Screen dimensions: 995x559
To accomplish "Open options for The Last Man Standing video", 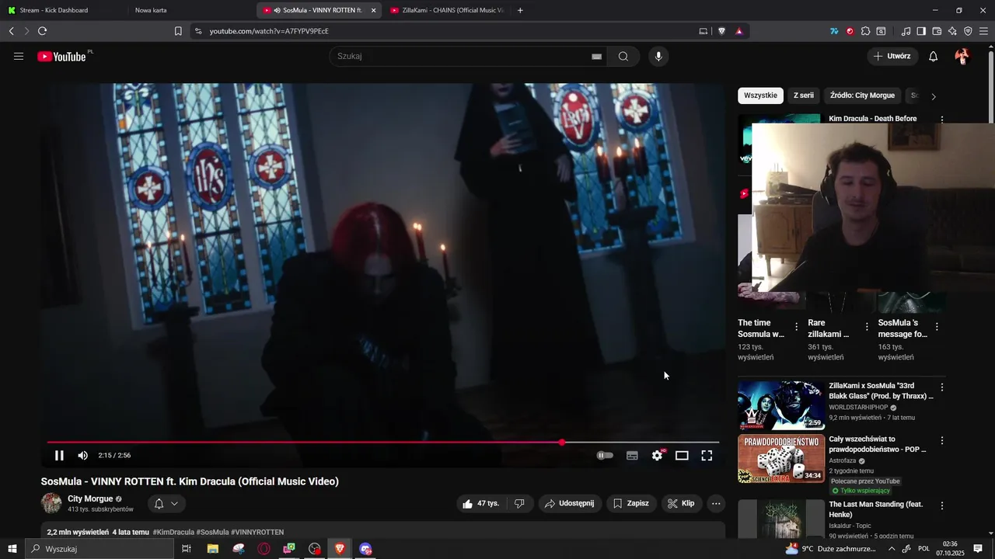I will pos(942,505).
